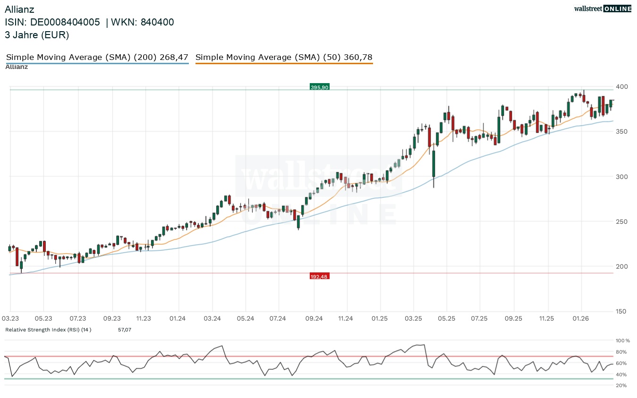This screenshot has height=398, width=637.
Task: Toggle the SMA (50) legend entry
Action: pos(284,58)
